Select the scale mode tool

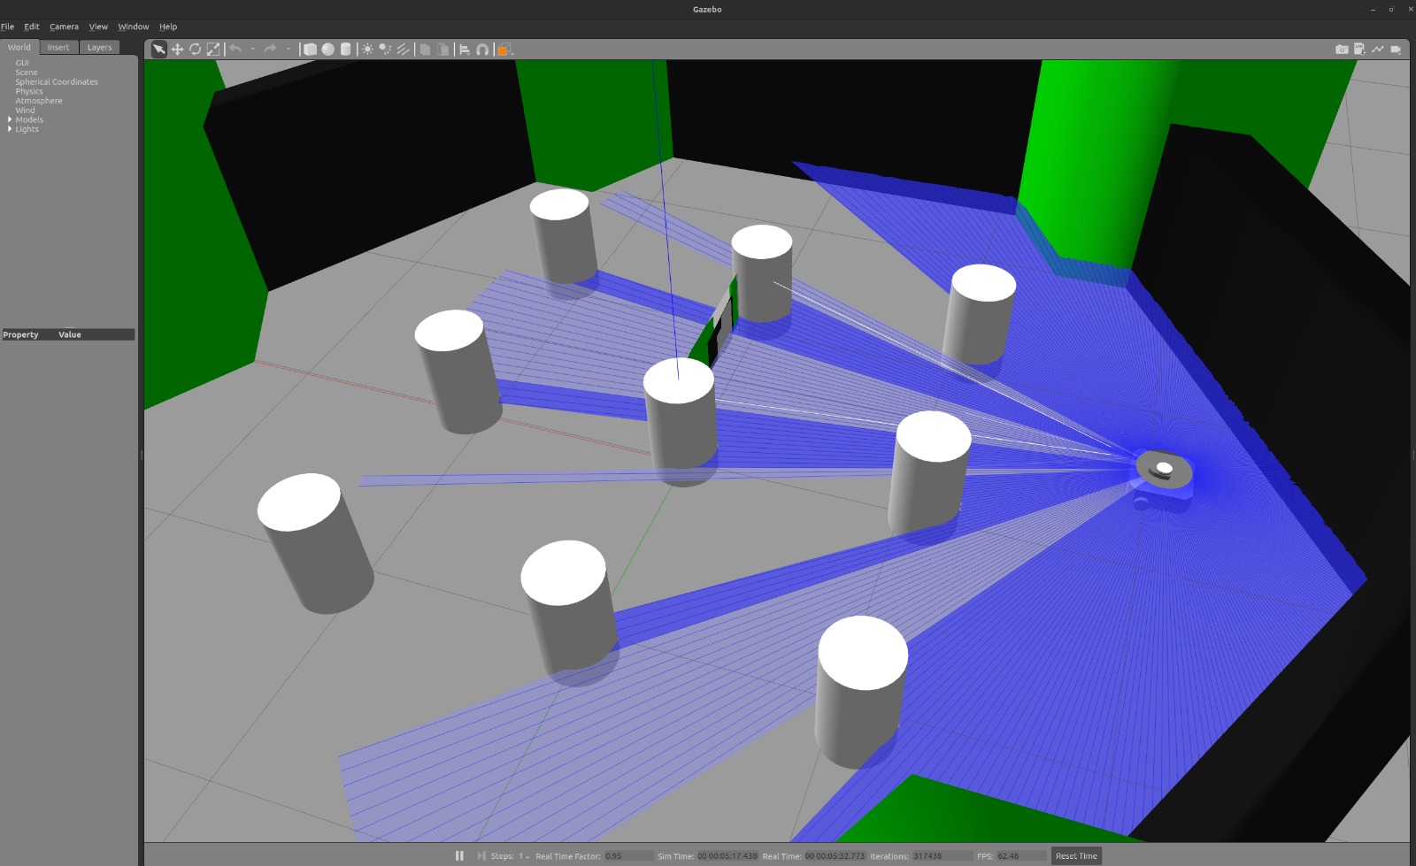tap(213, 49)
